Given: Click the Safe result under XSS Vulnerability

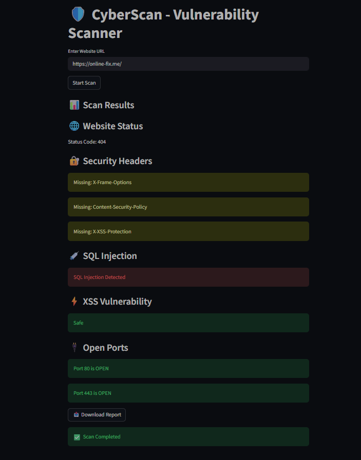Looking at the screenshot, I should point(188,323).
